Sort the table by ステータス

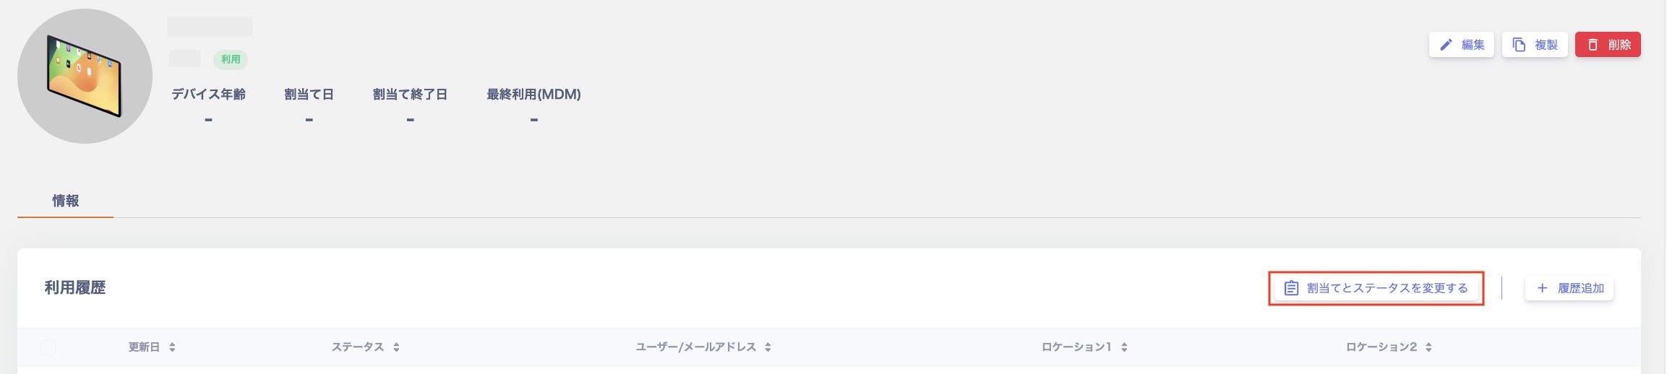[396, 347]
